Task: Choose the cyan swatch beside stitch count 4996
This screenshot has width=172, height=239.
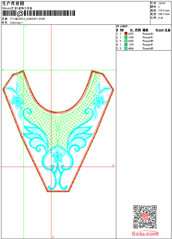Action: pos(126,48)
